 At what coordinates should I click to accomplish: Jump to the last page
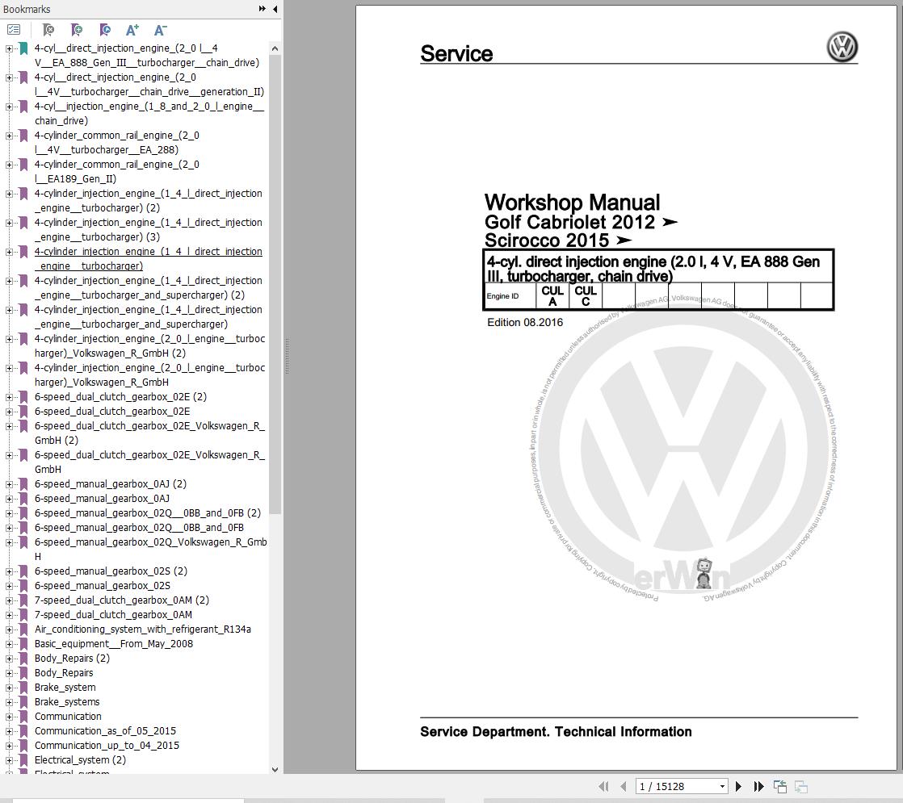[758, 786]
